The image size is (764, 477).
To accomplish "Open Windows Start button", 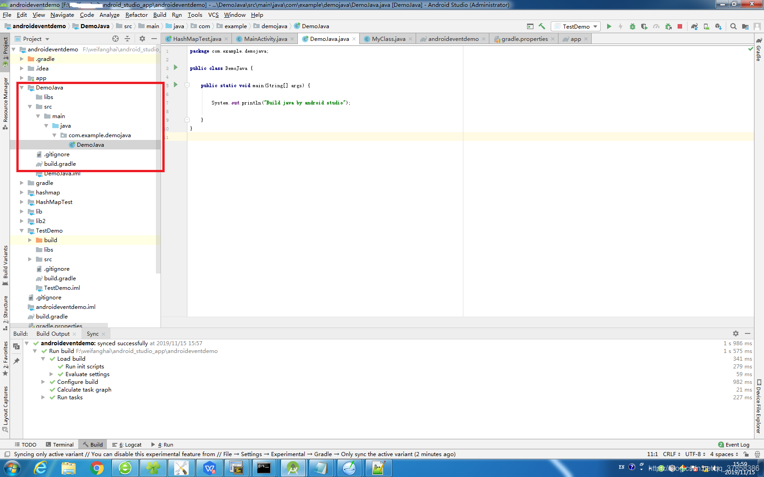I will point(12,468).
